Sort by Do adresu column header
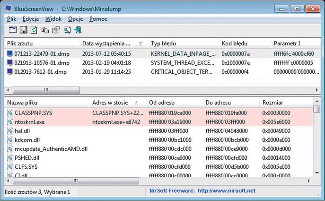Screen dimensions: 325x201 231,102
